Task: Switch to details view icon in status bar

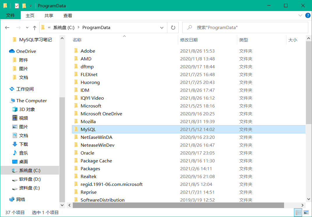Action: (x=298, y=213)
